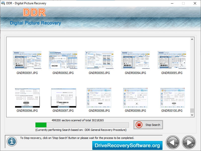201x151 pixels.
Task: Click the blue information icon
Action: pos(12,141)
